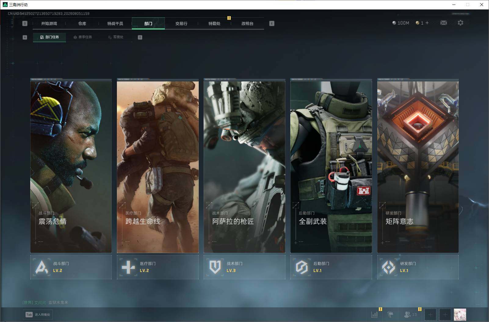Open the friends list icon showing 13
Image resolution: width=489 pixels, height=322 pixels.
coord(410,315)
